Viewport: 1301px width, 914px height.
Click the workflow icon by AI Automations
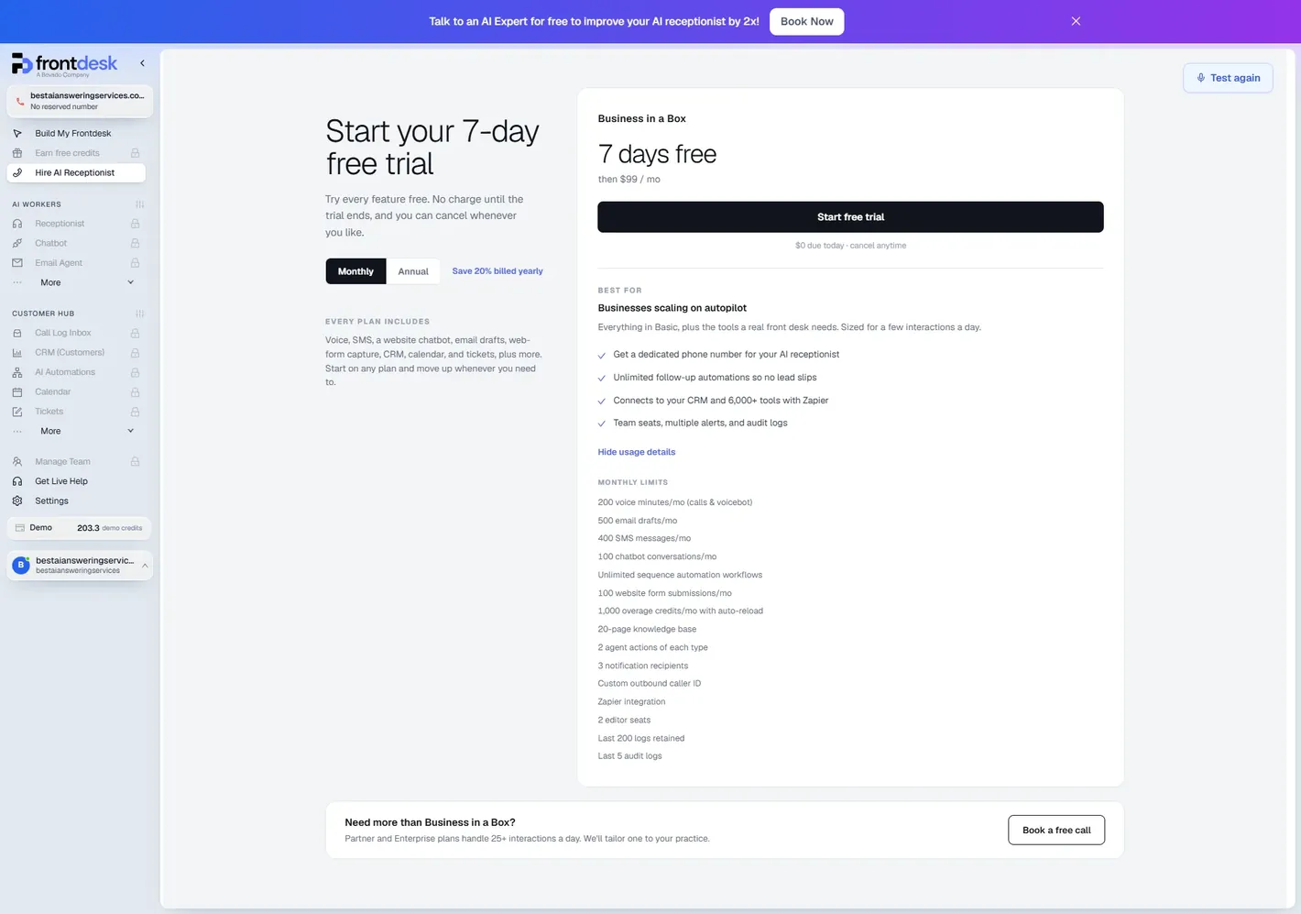tap(17, 373)
